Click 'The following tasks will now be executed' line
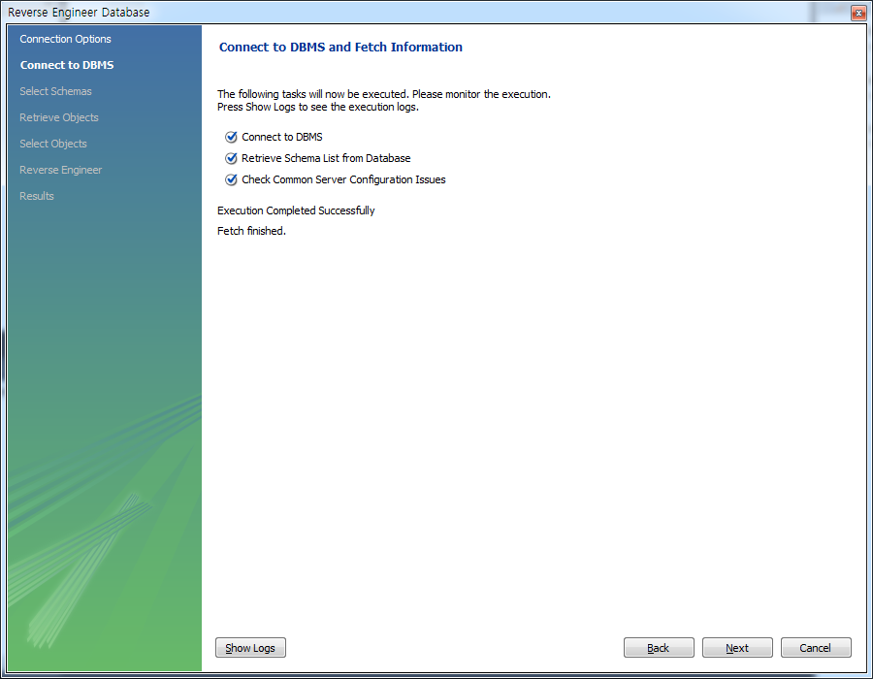This screenshot has height=679, width=873. 383,94
